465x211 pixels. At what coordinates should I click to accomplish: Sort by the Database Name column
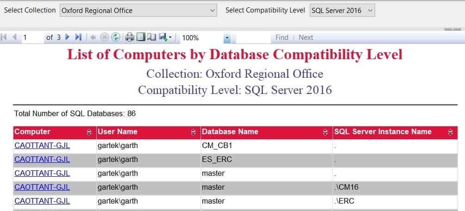[325, 132]
